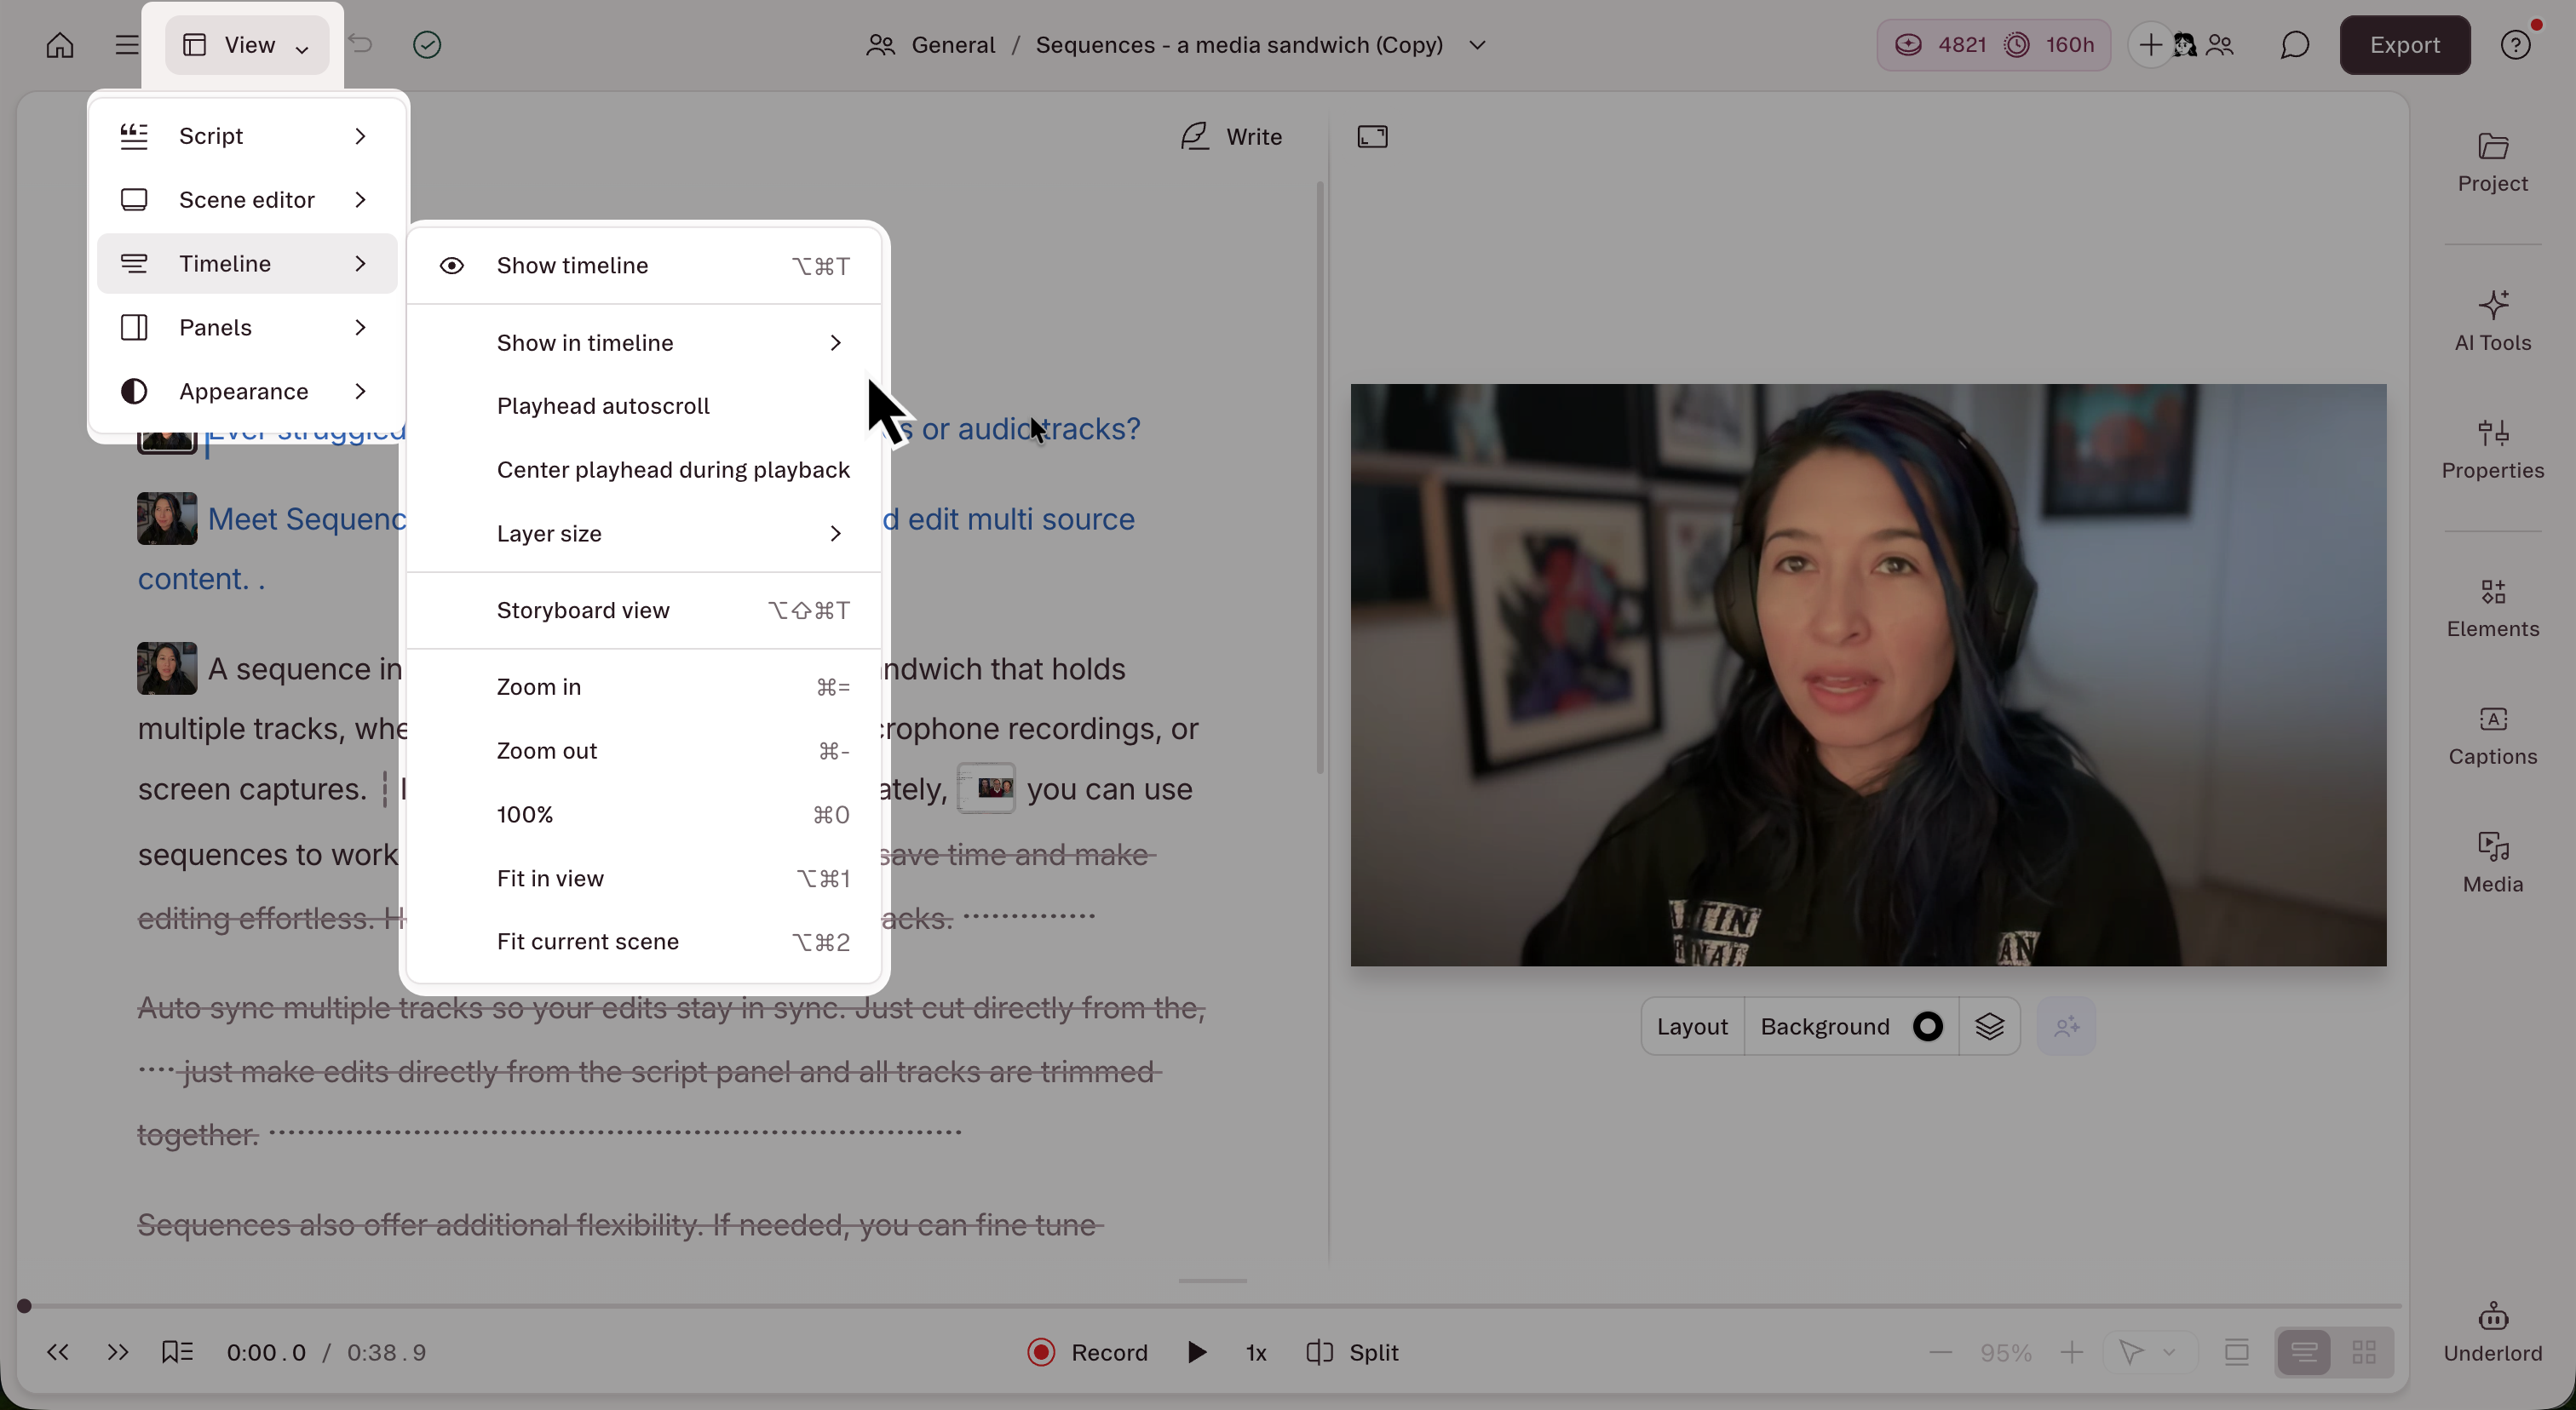This screenshot has height=1410, width=2576.
Task: Open the Elements panel
Action: (2492, 608)
